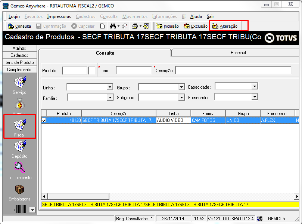Click the AUDIO VIDEO cell

[x=174, y=120]
